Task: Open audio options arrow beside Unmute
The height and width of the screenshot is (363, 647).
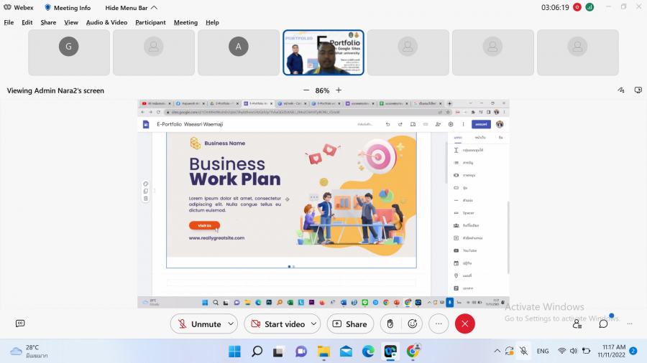Action: (231, 324)
